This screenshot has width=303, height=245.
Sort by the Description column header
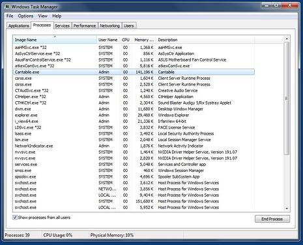coord(205,40)
